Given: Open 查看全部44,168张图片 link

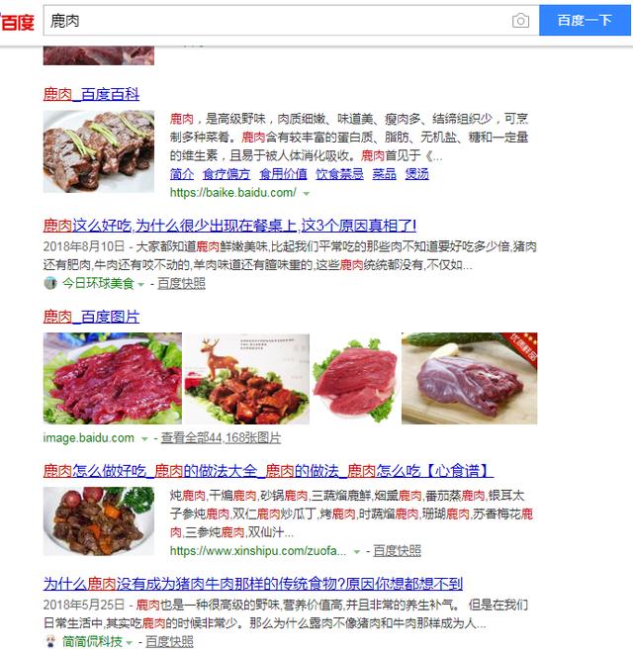Looking at the screenshot, I should click(x=221, y=438).
